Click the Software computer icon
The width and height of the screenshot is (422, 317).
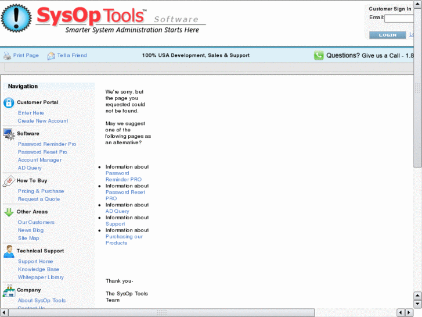9,134
